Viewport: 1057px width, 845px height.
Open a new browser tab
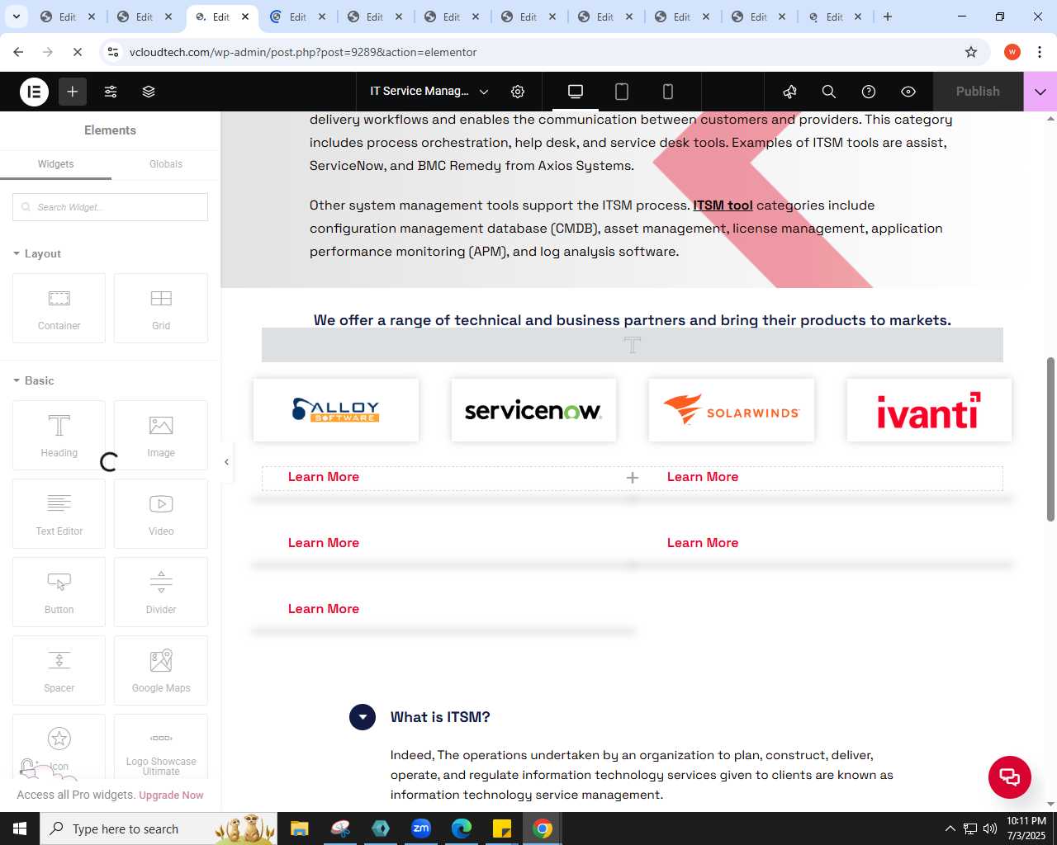pyautogui.click(x=888, y=17)
